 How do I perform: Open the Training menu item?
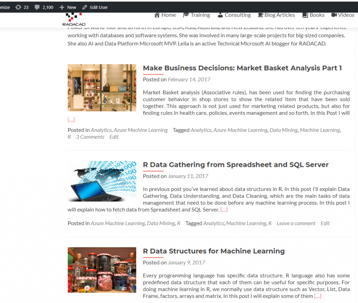point(200,15)
